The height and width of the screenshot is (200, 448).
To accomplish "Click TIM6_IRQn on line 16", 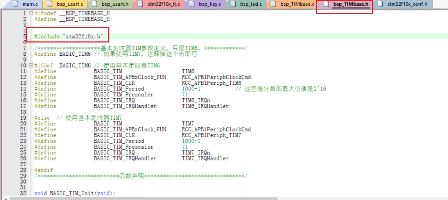I will (196, 100).
